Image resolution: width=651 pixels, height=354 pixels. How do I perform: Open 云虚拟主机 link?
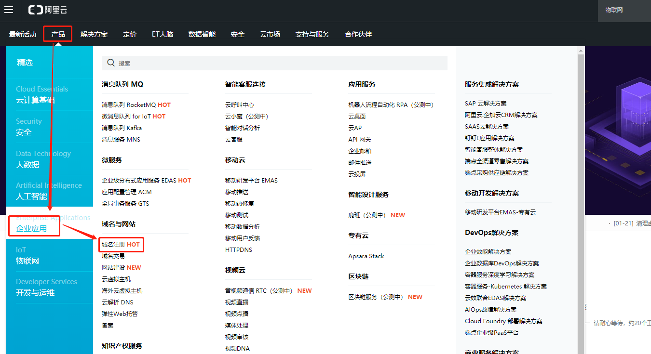click(x=116, y=279)
